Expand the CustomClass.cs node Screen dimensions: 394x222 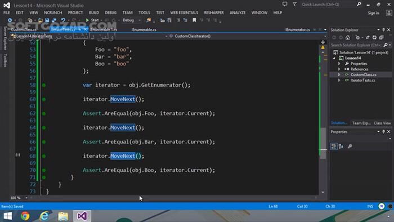tap(339, 75)
